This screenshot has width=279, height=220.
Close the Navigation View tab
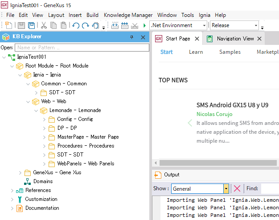(259, 39)
